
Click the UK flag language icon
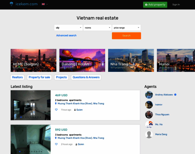click(x=43, y=4)
